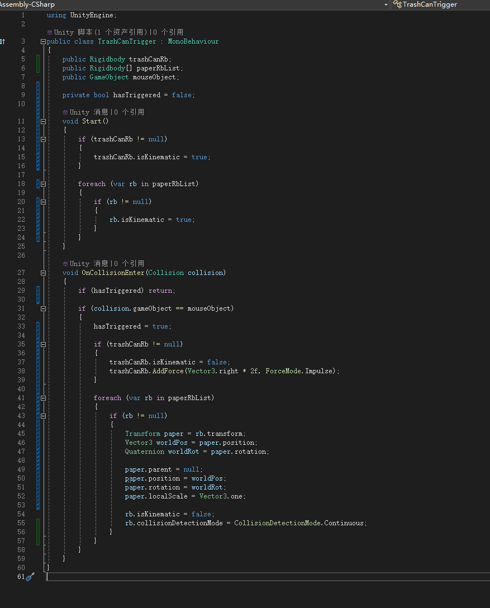Click 'Rigidbody[]' type on line 6
The image size is (490, 608).
coord(111,68)
